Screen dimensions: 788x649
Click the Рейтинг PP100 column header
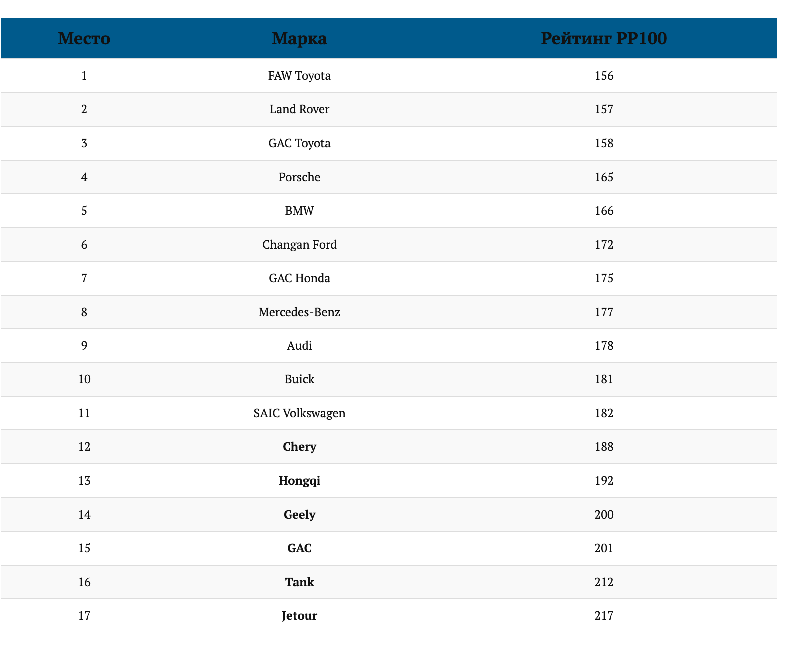tap(604, 38)
